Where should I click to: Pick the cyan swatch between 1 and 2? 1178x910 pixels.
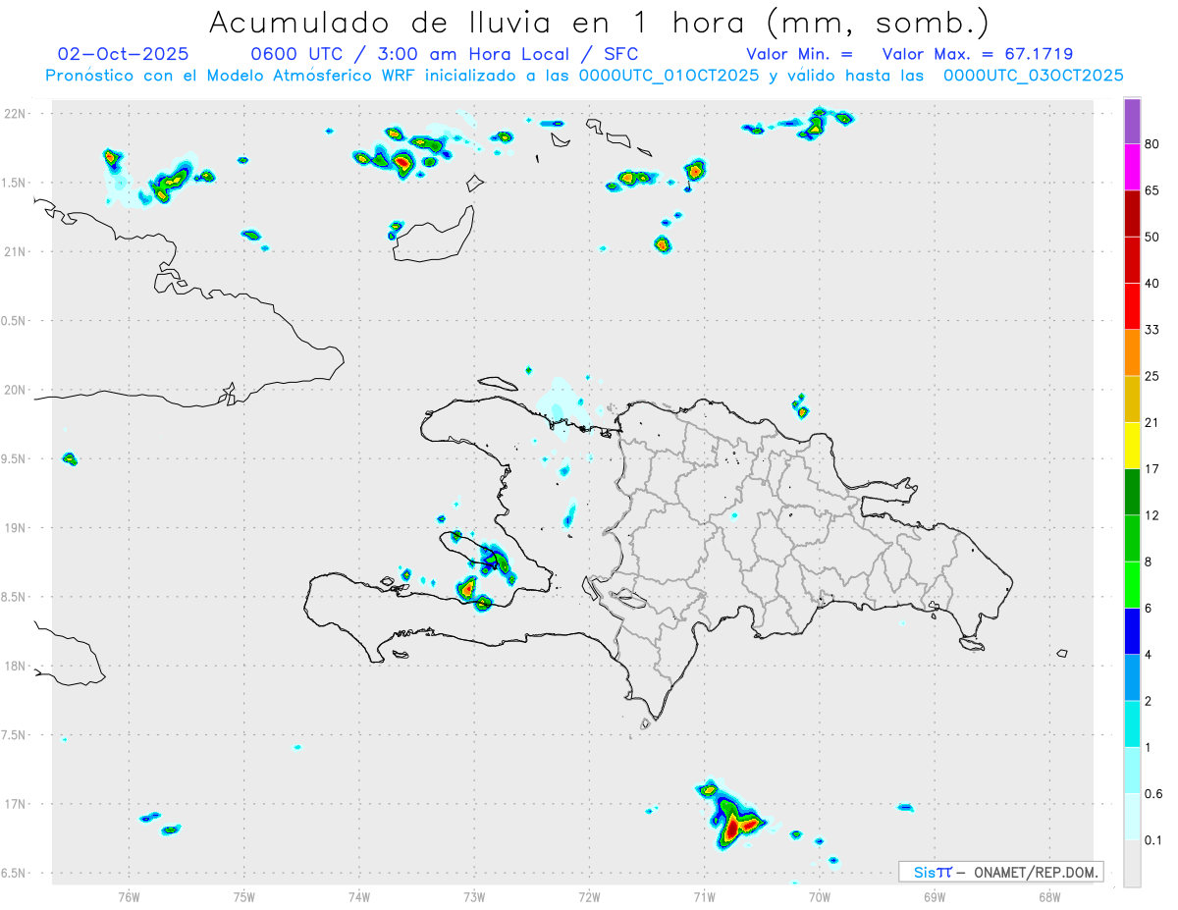click(1132, 723)
